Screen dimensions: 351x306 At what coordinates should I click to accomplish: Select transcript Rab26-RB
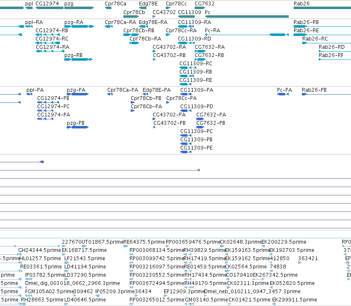click(x=306, y=22)
